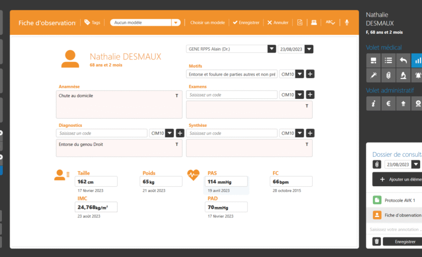Add an Examens code with plus button
Viewport: 422px width, 257px height.
pyautogui.click(x=310, y=95)
